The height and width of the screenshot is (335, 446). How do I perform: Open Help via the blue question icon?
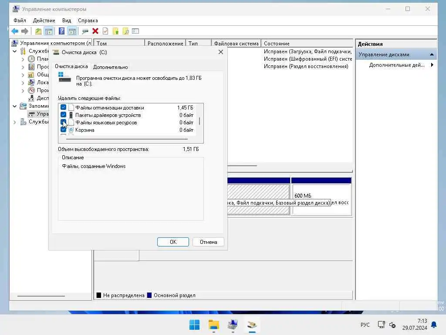61,31
